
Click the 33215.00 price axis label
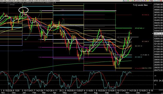click(158, 36)
